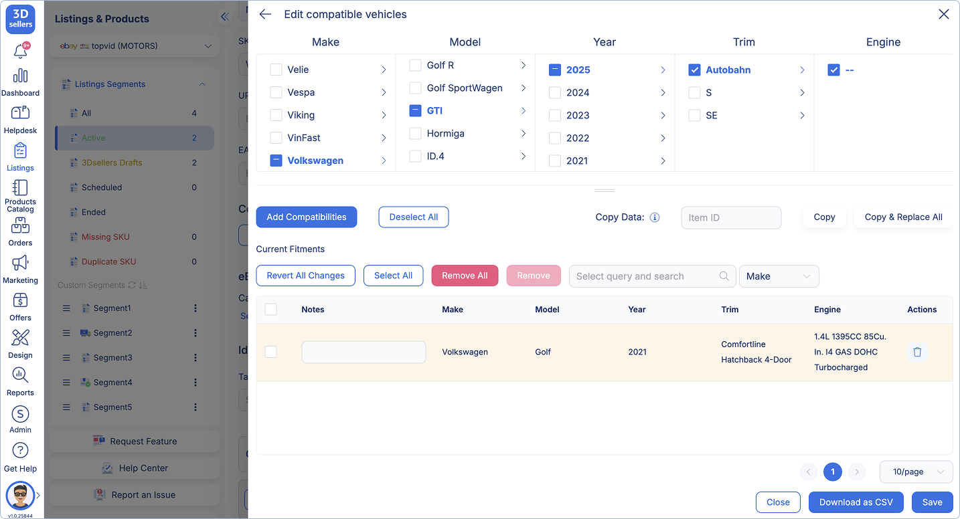Expand the 2023 year chevron
This screenshot has height=519, width=960.
pyautogui.click(x=663, y=115)
